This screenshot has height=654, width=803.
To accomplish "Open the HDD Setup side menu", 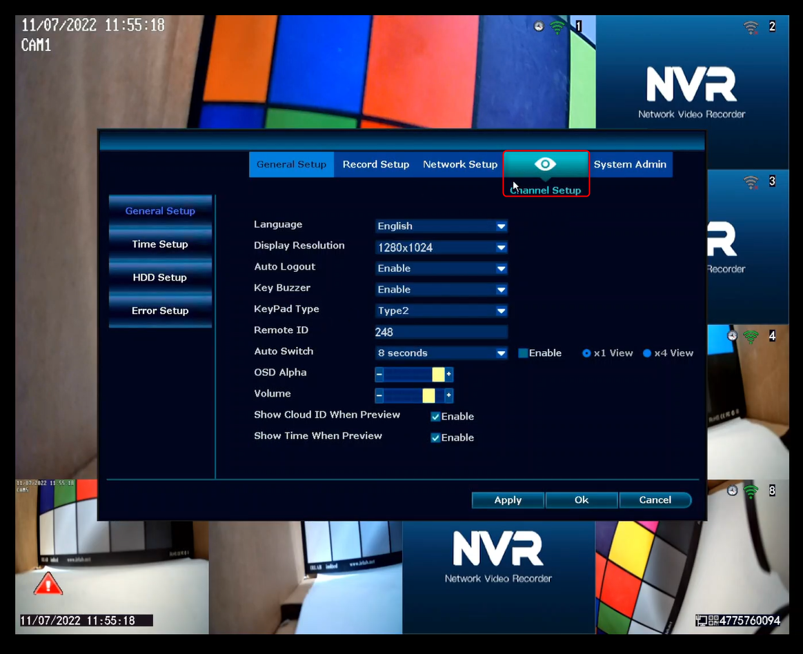I will pos(160,277).
